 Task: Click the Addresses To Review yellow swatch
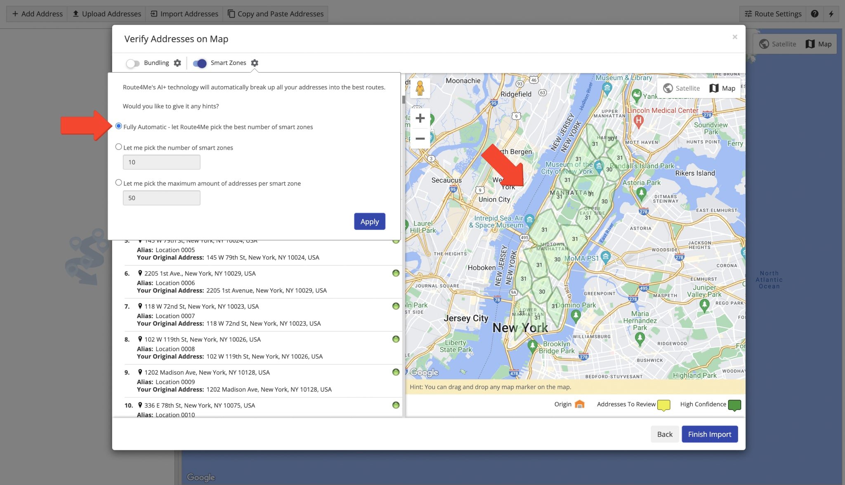tap(663, 405)
